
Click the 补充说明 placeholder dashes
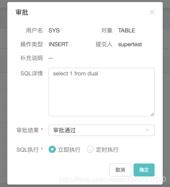point(51,58)
